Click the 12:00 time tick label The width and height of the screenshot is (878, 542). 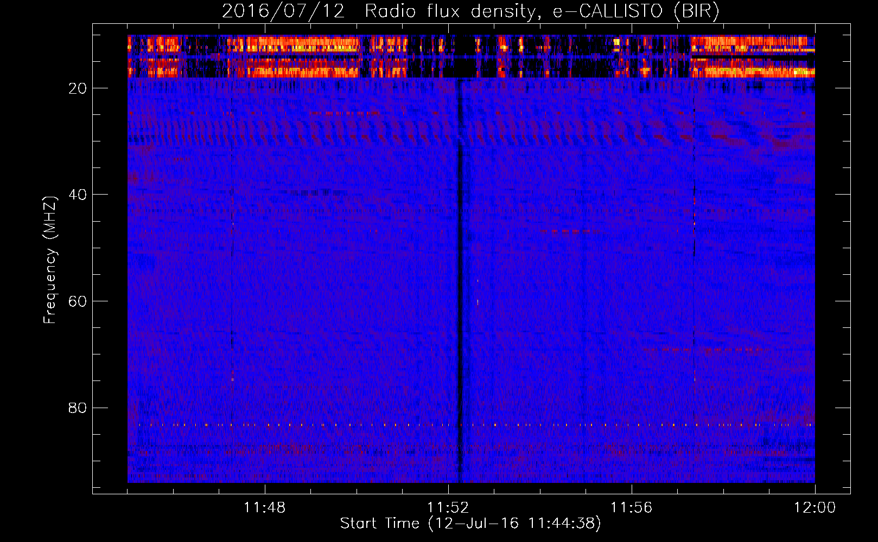[815, 507]
